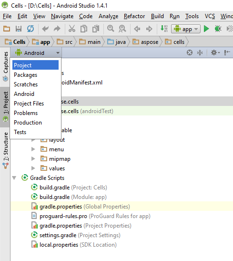Toggle the 1: Project side tab
This screenshot has width=233, height=261.
click(5, 107)
